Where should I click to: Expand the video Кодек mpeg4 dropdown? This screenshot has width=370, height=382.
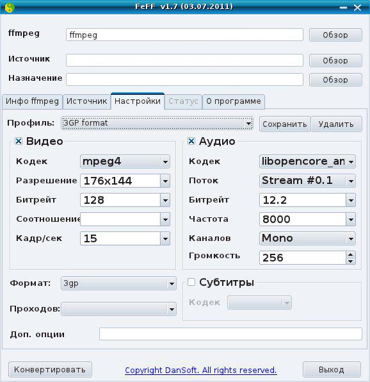125,162
